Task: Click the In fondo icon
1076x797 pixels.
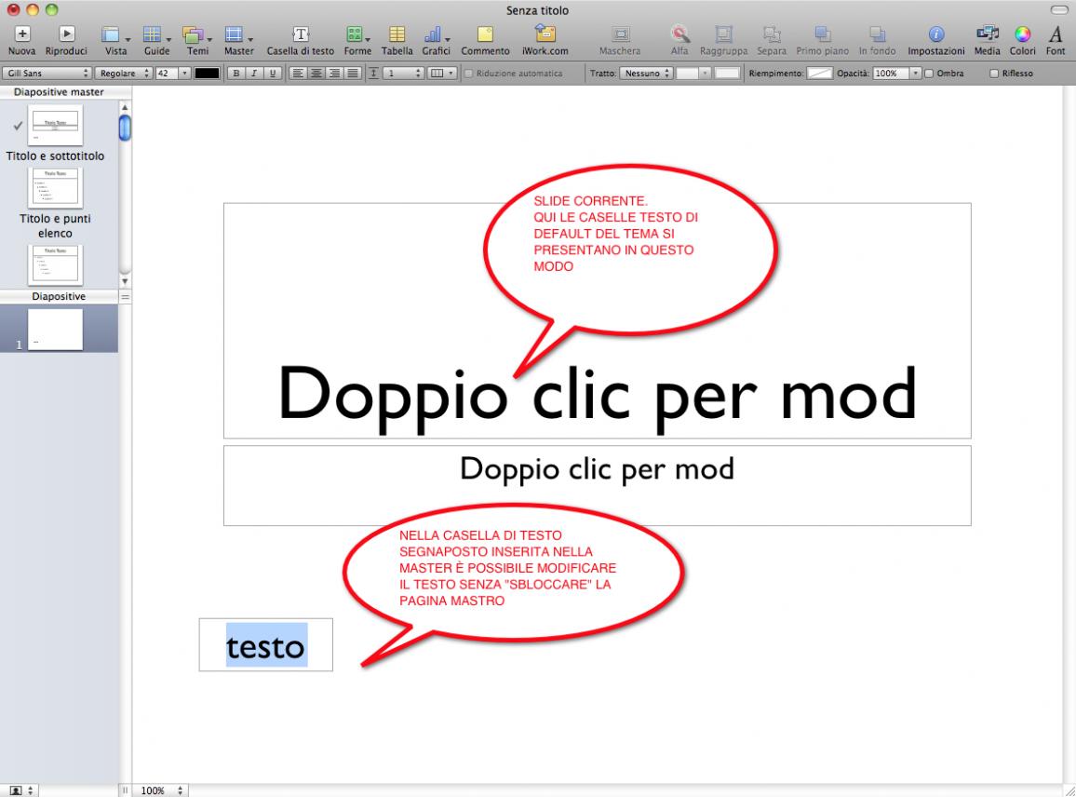Action: 877,34
